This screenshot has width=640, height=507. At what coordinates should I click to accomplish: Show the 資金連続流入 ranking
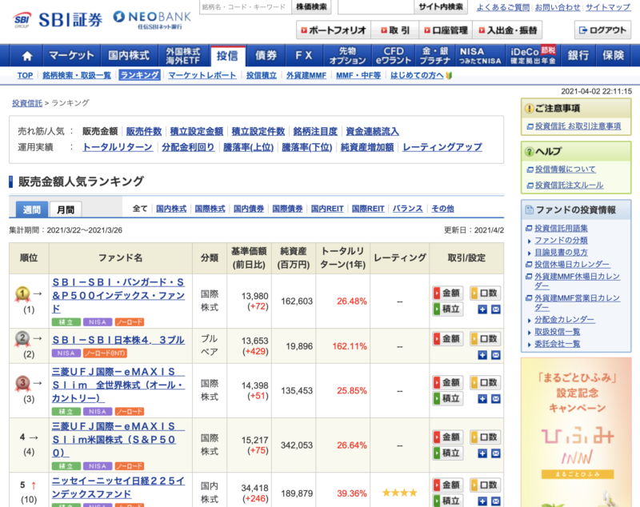(372, 131)
